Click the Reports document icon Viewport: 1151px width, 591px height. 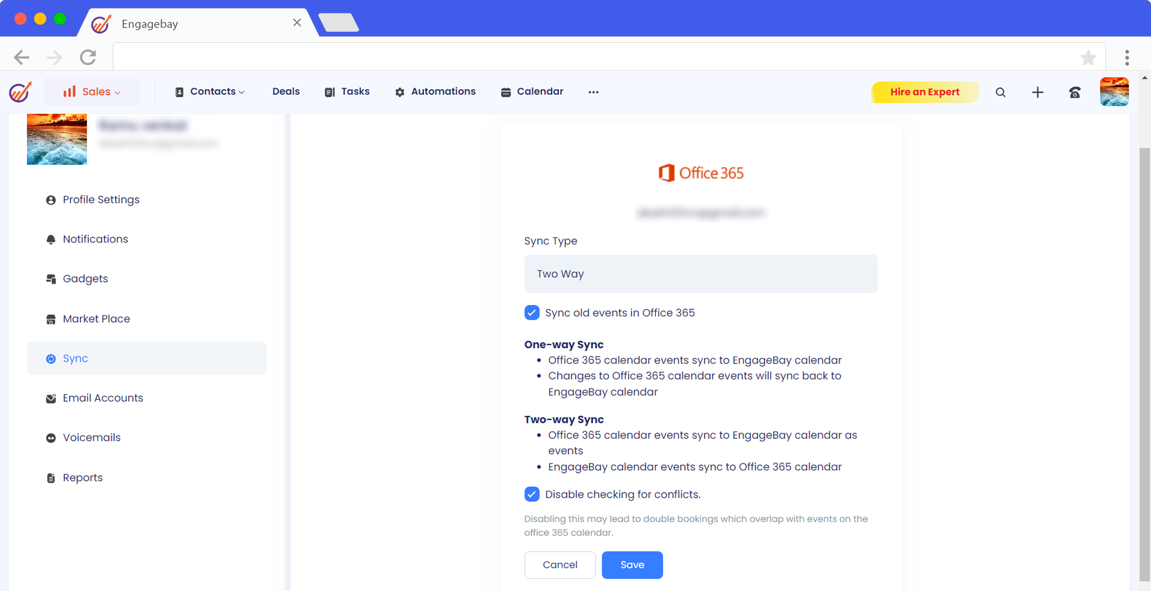[51, 478]
